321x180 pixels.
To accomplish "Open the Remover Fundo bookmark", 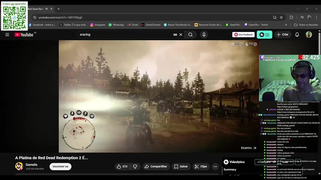I will tap(208, 25).
